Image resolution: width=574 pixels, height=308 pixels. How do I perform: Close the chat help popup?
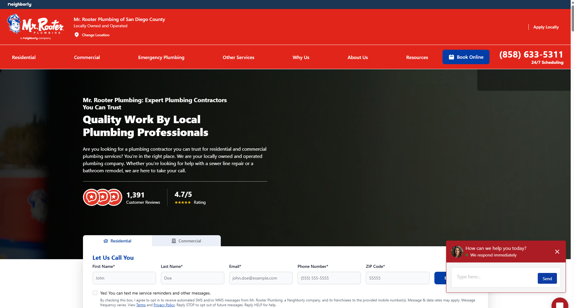click(x=557, y=252)
